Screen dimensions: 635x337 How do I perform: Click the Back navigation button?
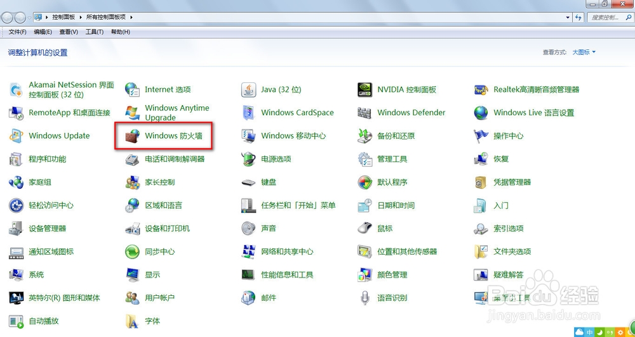[x=8, y=17]
